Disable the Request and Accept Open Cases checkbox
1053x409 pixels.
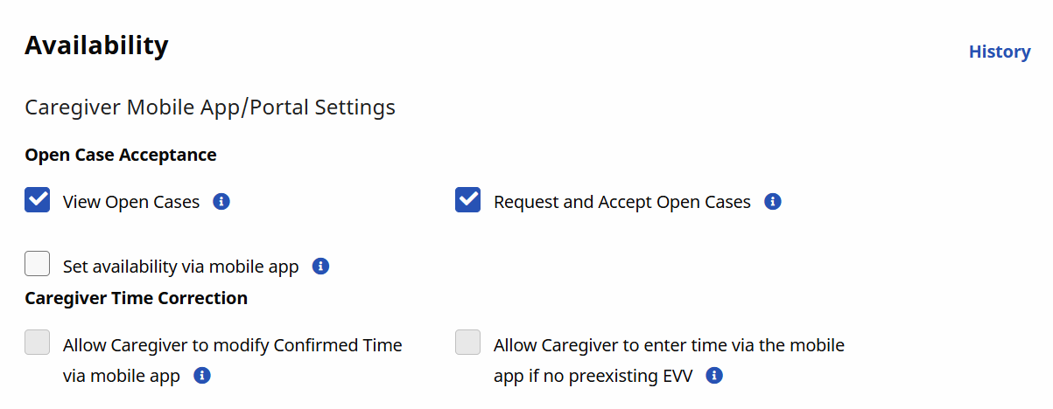(x=468, y=201)
